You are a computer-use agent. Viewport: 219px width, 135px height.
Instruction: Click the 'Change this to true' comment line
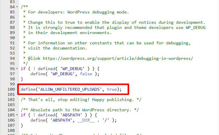[x=114, y=22]
